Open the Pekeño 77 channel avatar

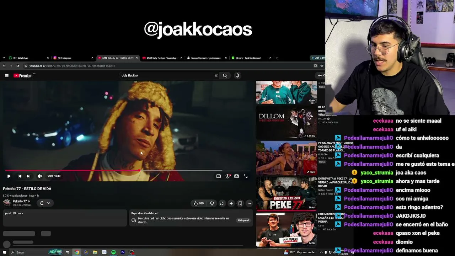pyautogui.click(x=7, y=203)
